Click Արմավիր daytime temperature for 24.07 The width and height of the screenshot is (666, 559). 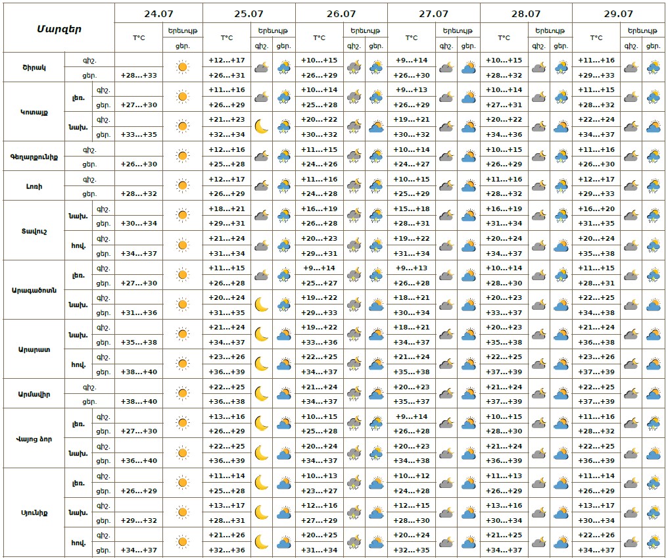pos(139,401)
